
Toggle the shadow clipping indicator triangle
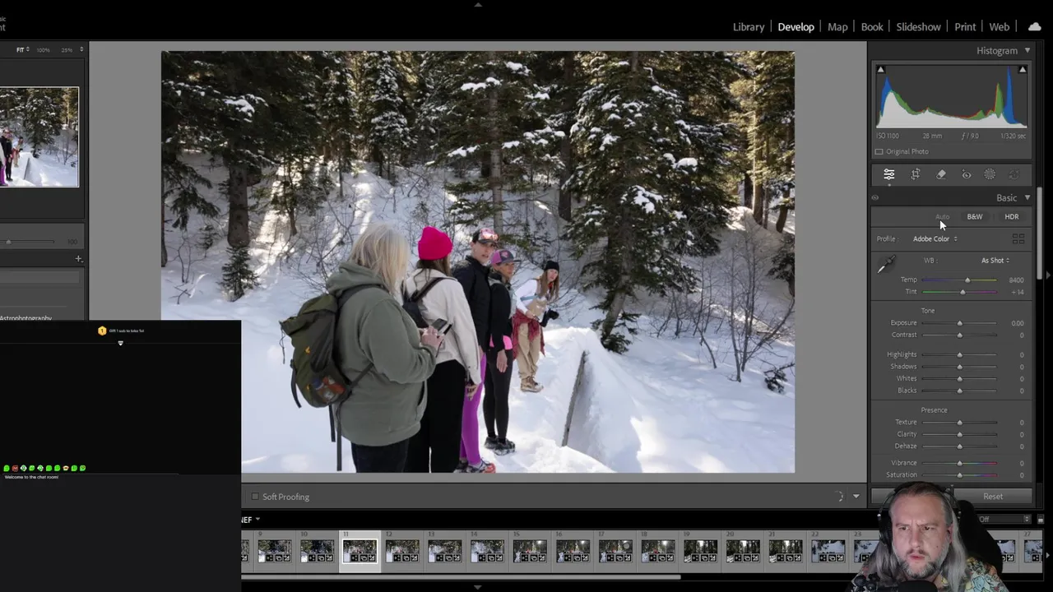880,70
